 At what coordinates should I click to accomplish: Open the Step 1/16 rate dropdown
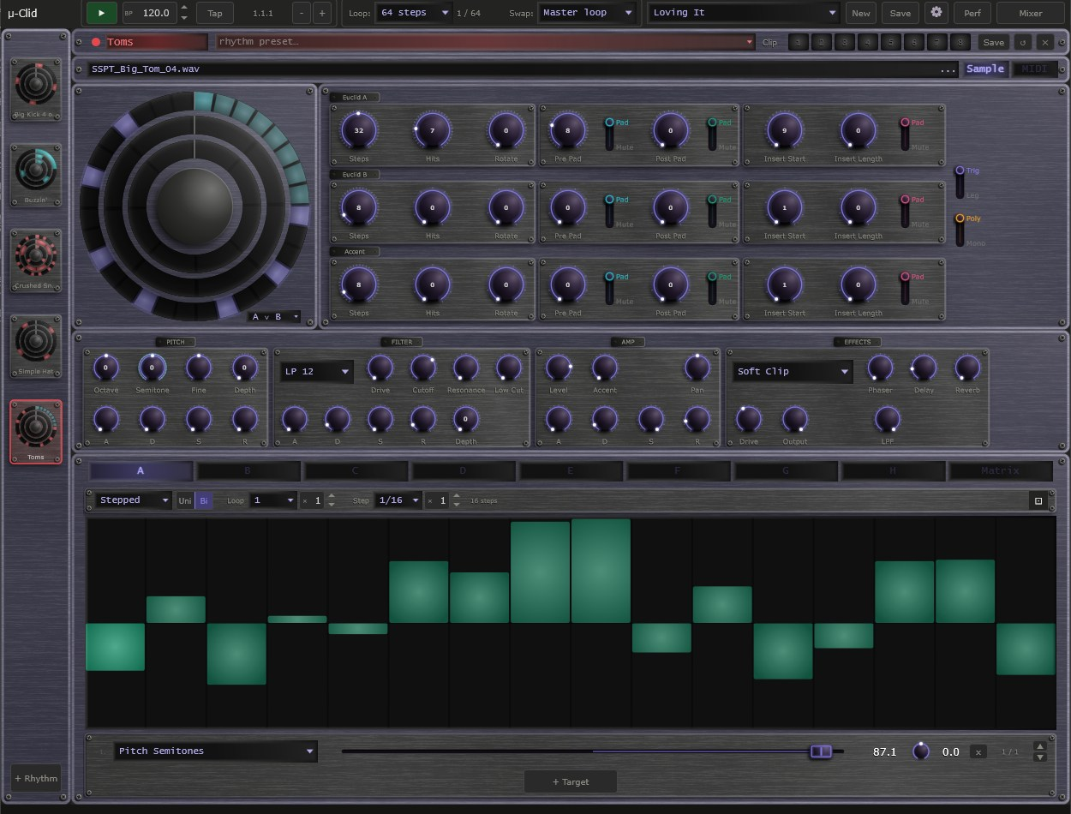coord(399,500)
